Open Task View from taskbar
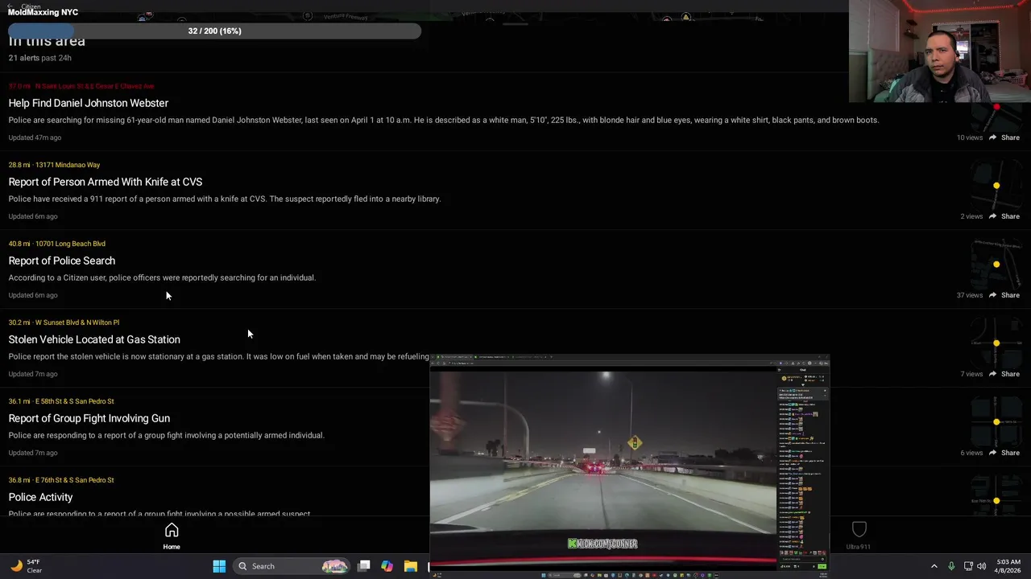The height and width of the screenshot is (579, 1031). [364, 566]
